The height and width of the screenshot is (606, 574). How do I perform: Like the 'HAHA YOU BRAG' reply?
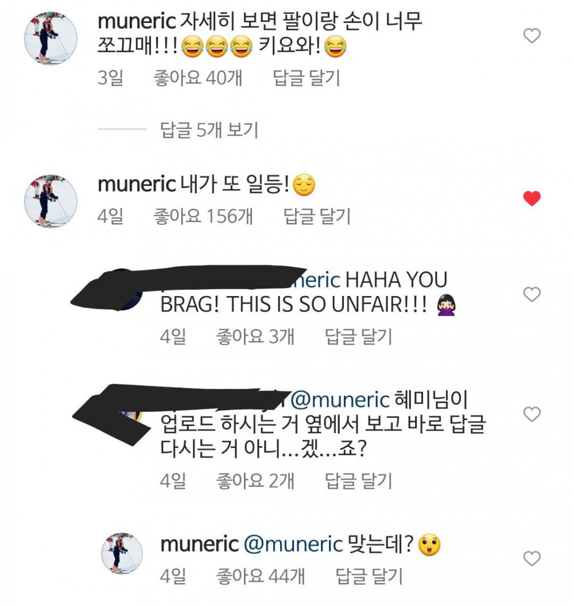[x=532, y=294]
